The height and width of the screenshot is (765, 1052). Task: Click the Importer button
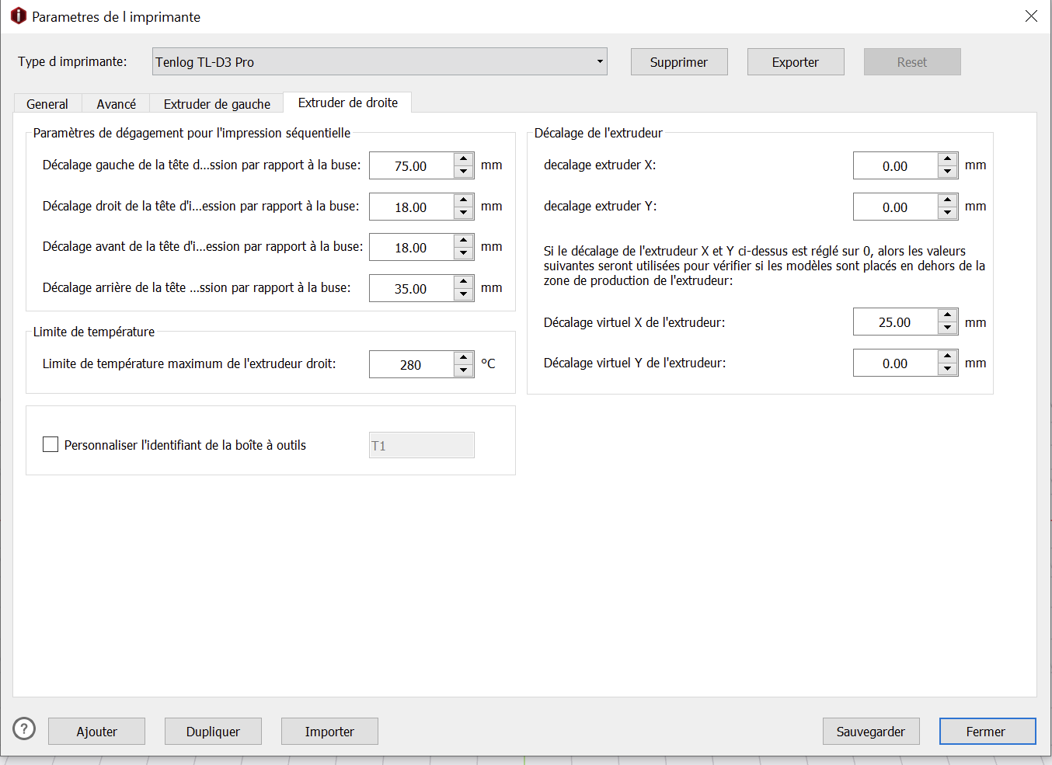point(329,732)
